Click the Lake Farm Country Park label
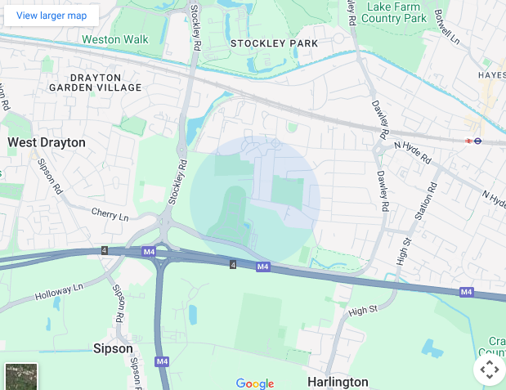506x390 pixels. (x=394, y=12)
